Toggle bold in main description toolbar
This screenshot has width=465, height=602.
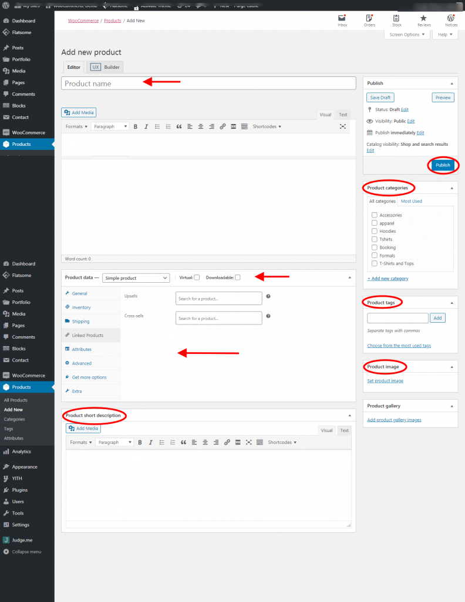pos(135,126)
